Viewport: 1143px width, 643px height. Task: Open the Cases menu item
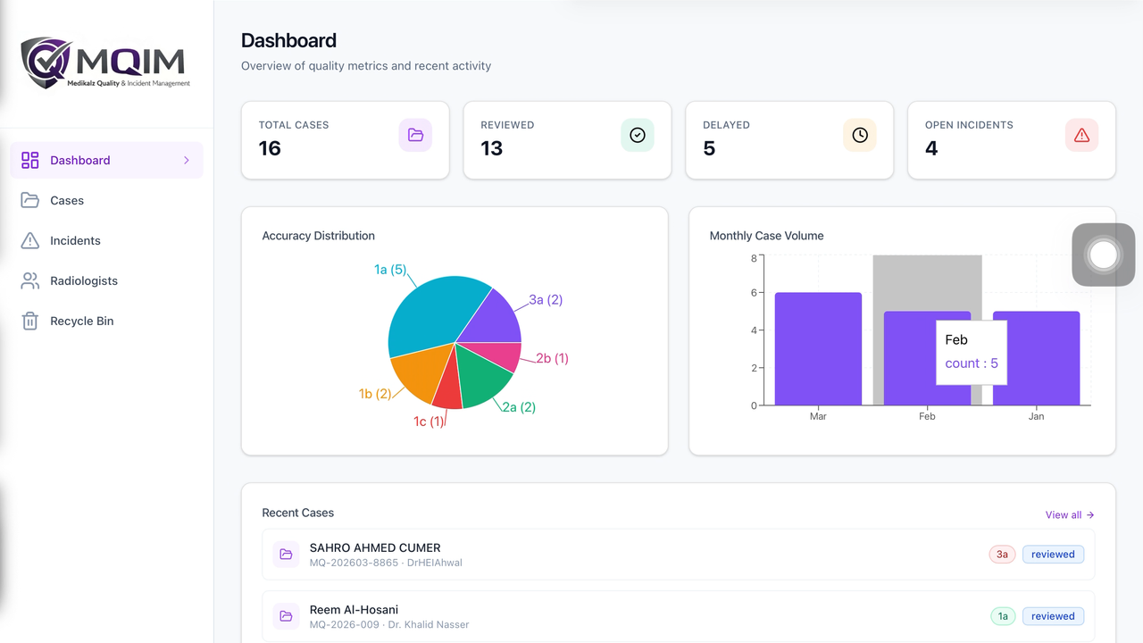click(x=106, y=200)
